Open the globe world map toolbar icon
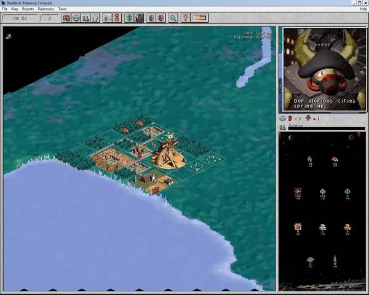Screen dimensions: 369x295 pyautogui.click(x=76, y=18)
